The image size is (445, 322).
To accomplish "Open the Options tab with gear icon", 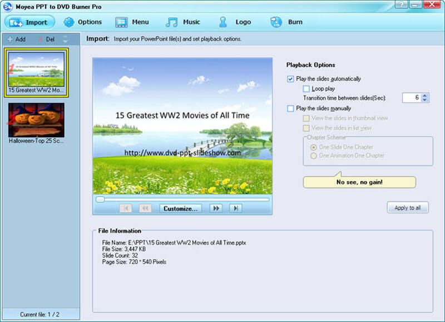I will point(82,22).
